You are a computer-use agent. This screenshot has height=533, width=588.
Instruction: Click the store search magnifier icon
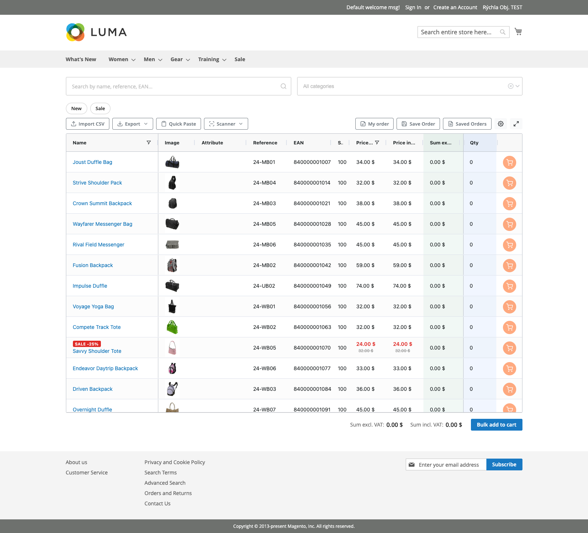click(503, 32)
